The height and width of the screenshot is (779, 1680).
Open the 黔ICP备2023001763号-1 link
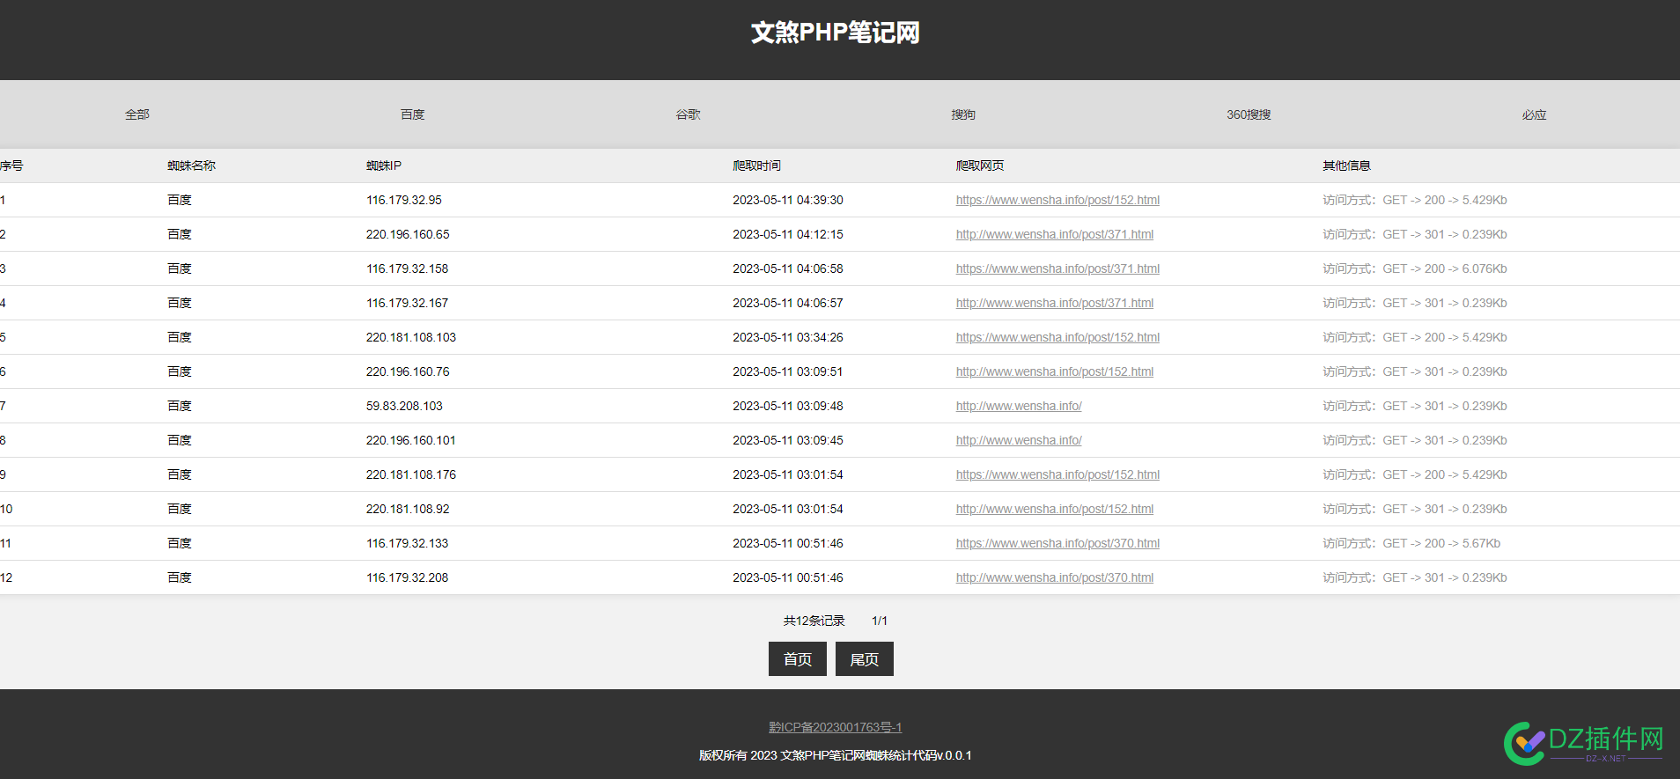pos(836,727)
